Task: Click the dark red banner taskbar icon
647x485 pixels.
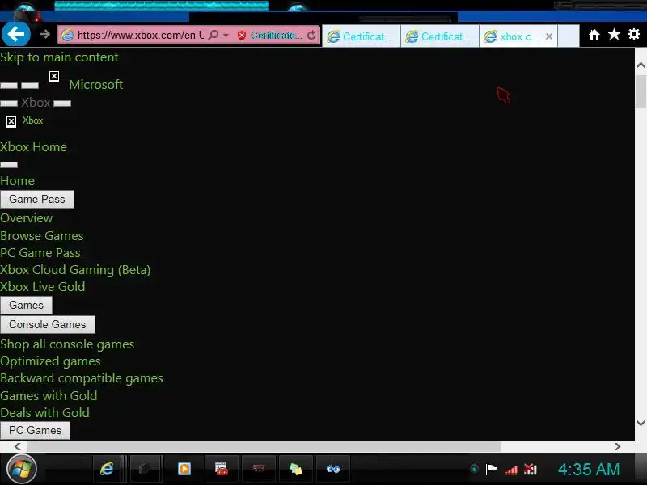Action: point(259,468)
